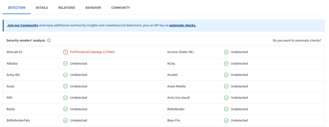This screenshot has height=127, width=329.
Task: Click the Antiy-AVL vendor name
Action: click(13, 75)
